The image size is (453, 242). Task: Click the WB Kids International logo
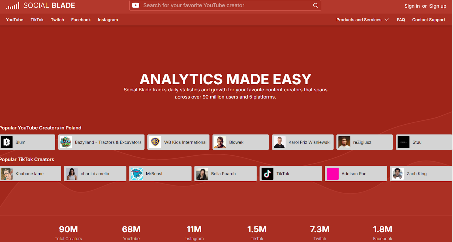coord(155,142)
